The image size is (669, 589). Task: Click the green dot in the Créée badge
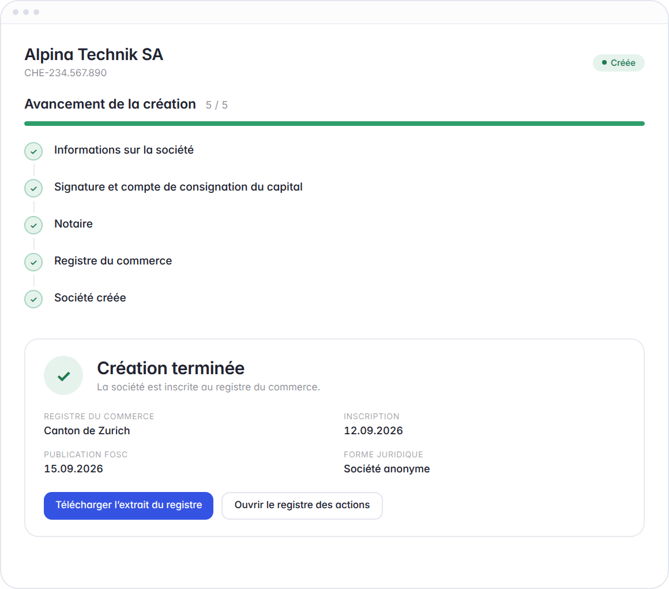point(604,62)
